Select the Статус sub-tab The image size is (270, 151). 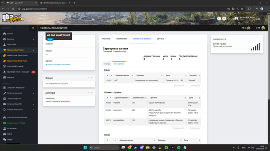click(x=107, y=64)
